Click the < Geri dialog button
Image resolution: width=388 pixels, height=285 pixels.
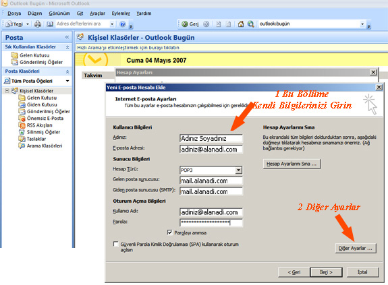tap(294, 272)
